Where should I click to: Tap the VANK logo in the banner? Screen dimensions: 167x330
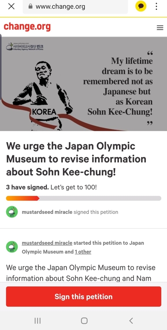pos(25,46)
